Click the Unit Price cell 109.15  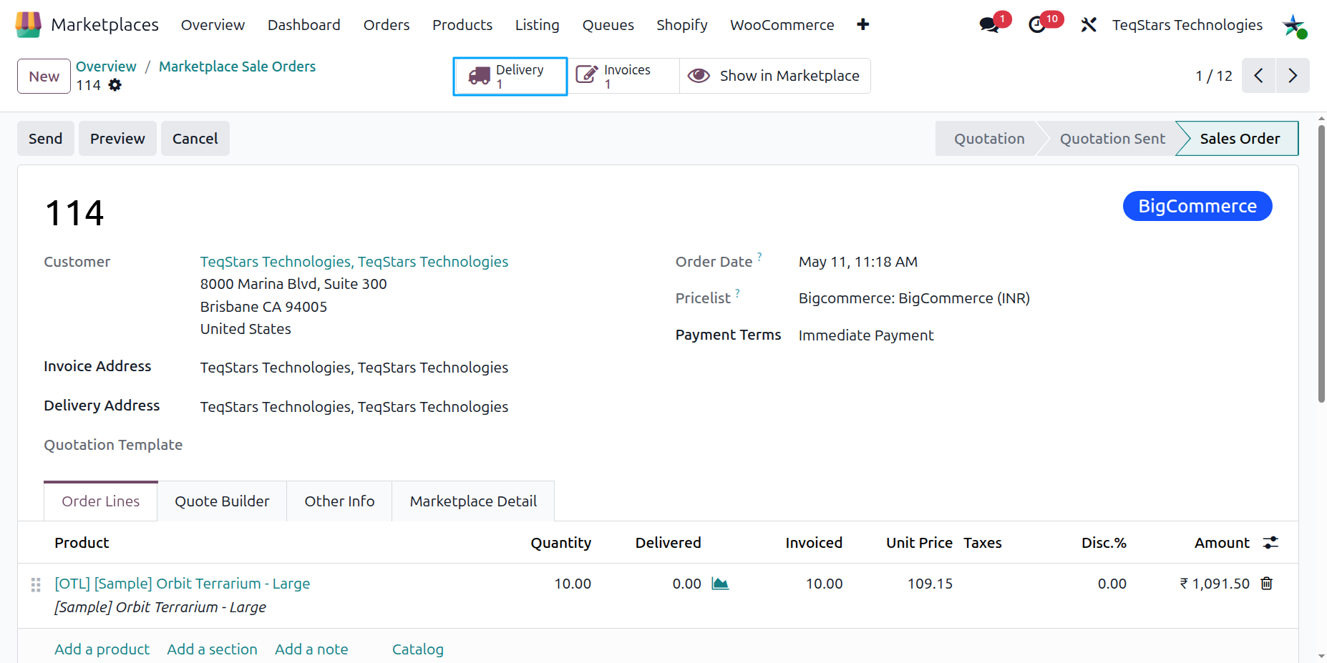[x=930, y=584]
